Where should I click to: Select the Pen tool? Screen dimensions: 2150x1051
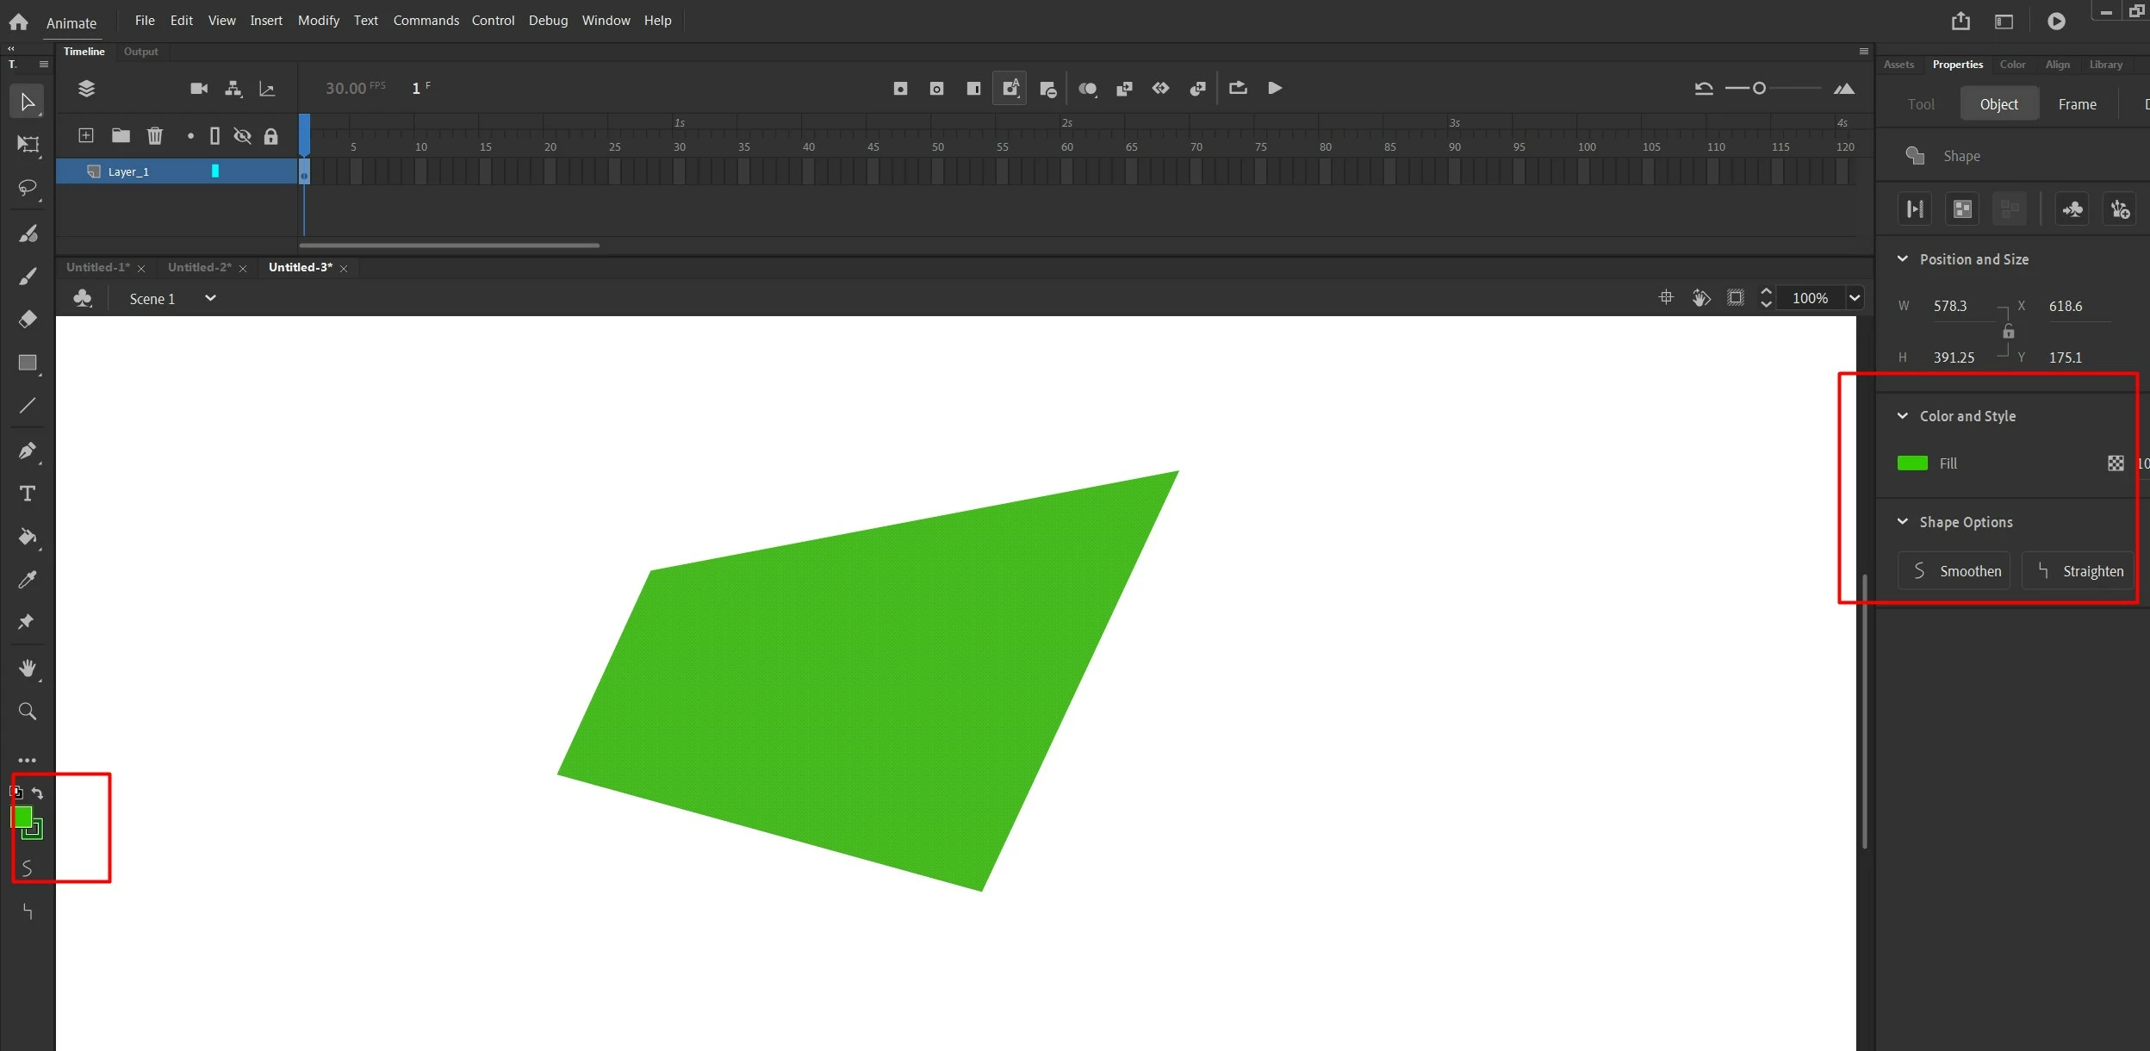[27, 451]
